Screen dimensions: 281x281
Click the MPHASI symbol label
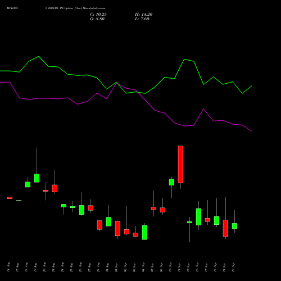coord(12,8)
